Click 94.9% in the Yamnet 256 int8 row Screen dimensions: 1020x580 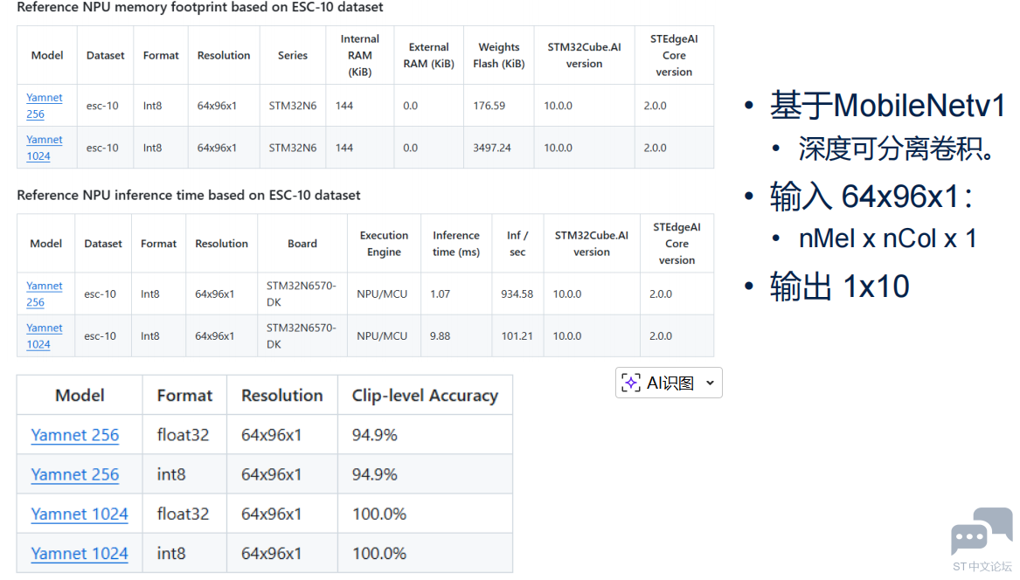pyautogui.click(x=375, y=474)
